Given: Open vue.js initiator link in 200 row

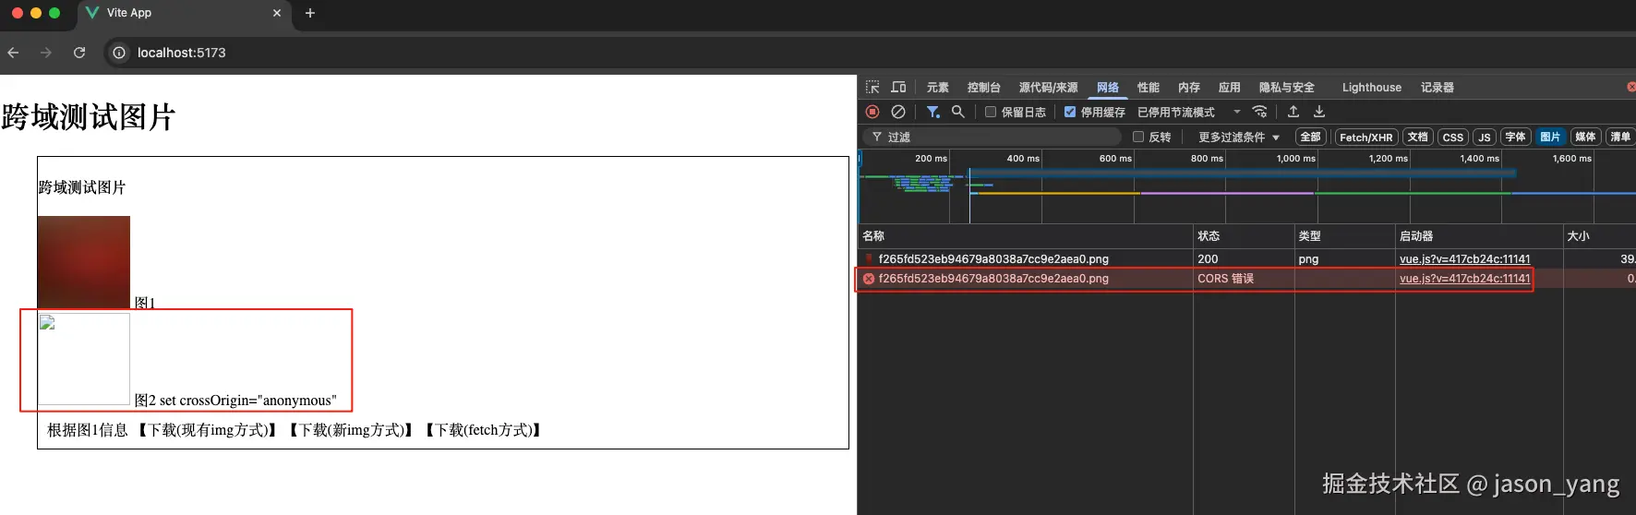Looking at the screenshot, I should pos(1464,259).
